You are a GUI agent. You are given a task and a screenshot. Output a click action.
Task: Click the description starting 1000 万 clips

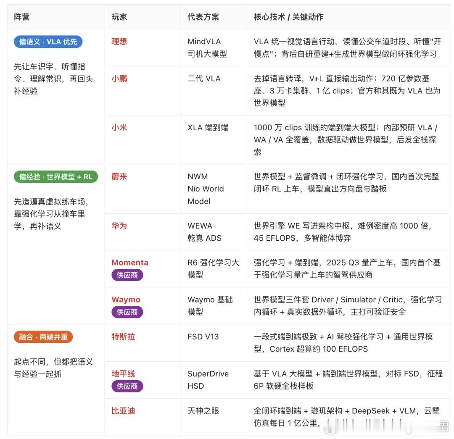346,139
